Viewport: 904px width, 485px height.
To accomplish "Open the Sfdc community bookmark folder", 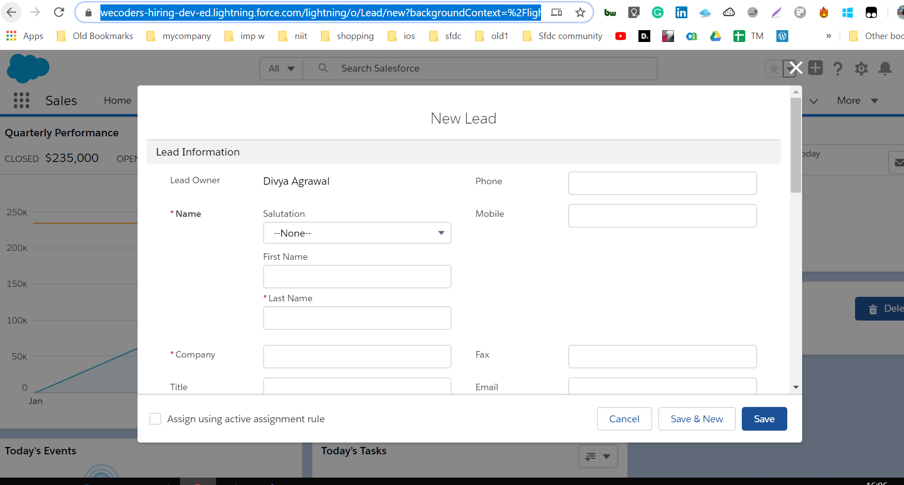I will click(563, 36).
